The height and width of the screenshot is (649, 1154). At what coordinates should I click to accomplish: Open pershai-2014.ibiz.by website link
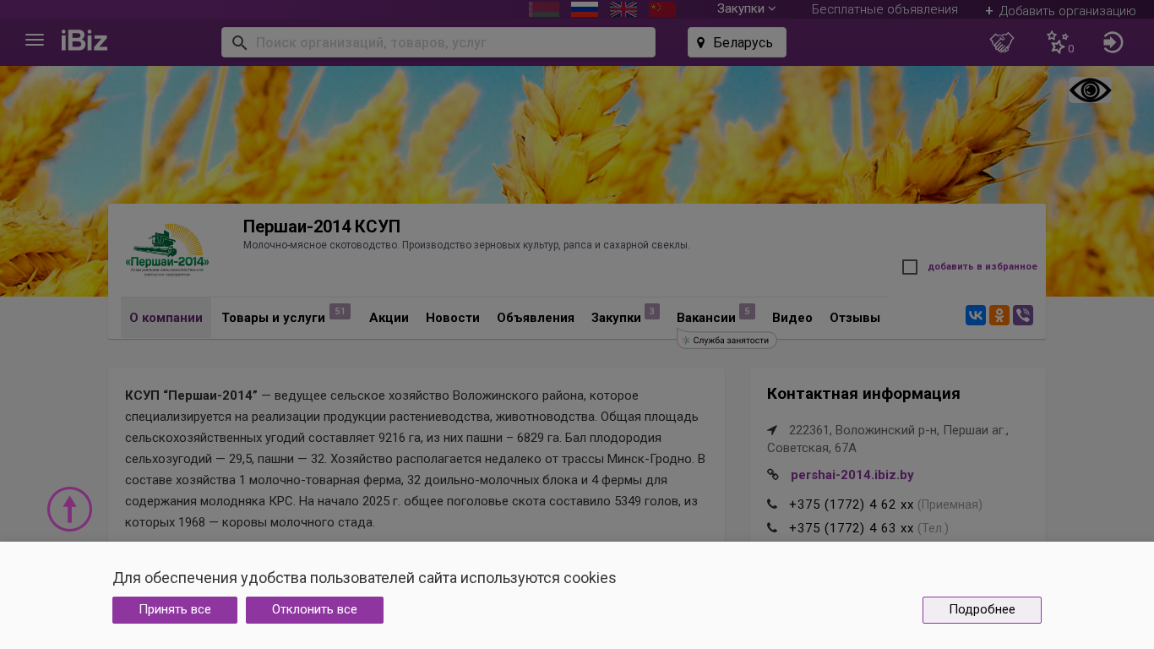click(852, 475)
